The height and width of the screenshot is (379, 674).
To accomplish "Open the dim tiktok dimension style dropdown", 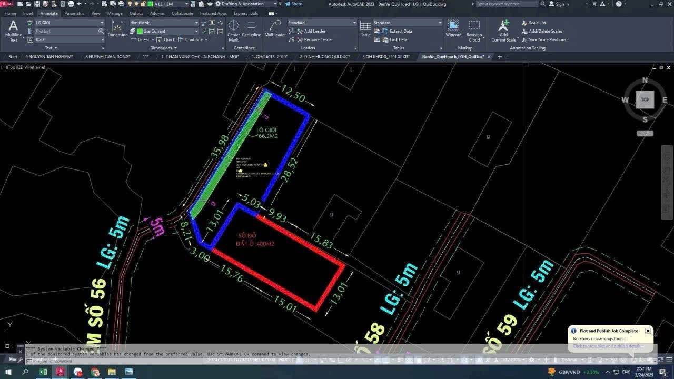I will pyautogui.click(x=196, y=23).
